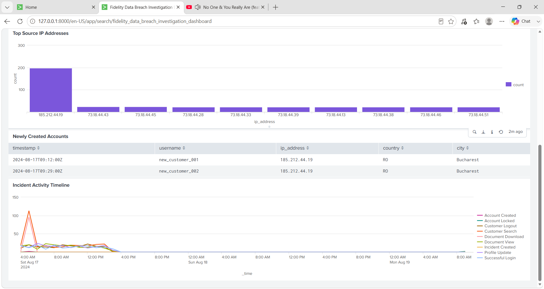Sort table by username column

[172, 148]
